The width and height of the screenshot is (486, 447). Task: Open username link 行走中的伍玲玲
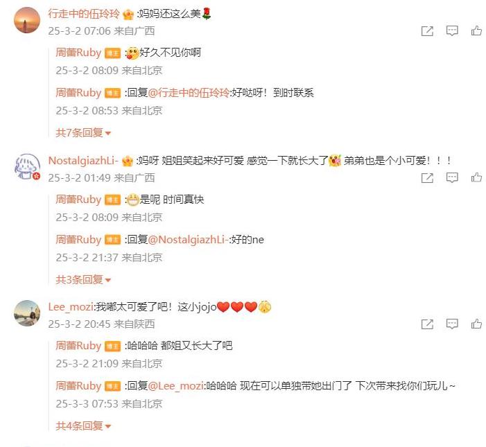point(84,14)
